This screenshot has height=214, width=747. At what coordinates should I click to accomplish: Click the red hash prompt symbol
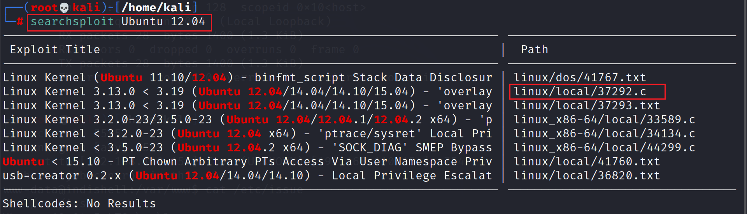[19, 22]
